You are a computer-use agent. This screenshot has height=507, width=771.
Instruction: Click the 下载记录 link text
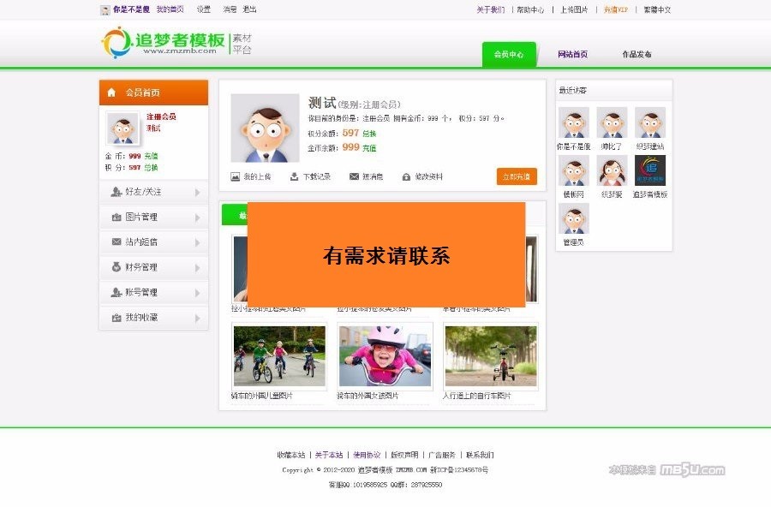click(x=317, y=176)
